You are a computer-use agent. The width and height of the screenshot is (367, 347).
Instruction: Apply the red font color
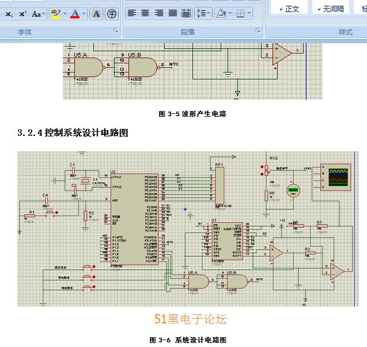coord(75,14)
